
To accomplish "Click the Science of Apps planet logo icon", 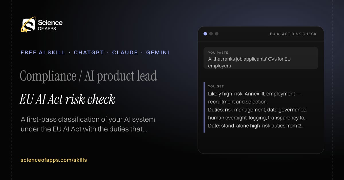I will click(x=28, y=24).
